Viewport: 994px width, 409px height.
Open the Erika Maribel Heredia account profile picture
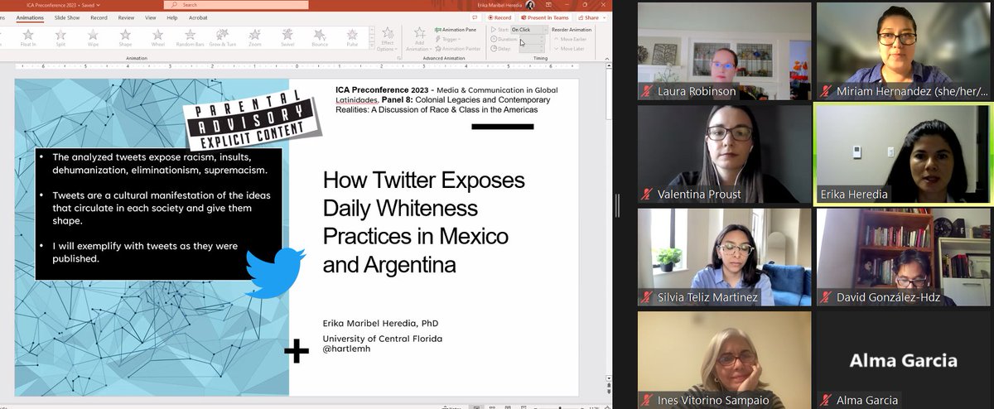(530, 5)
